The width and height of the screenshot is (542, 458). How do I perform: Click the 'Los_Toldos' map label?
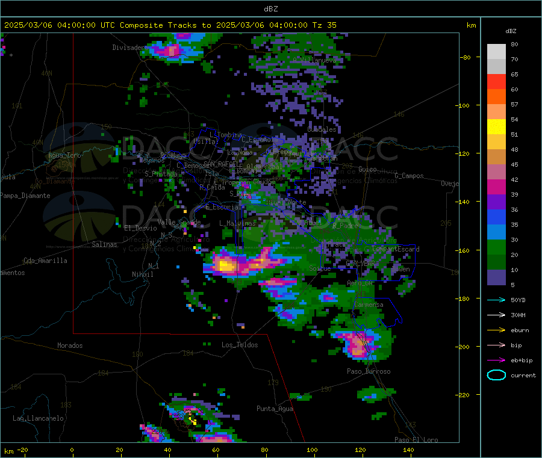click(240, 345)
